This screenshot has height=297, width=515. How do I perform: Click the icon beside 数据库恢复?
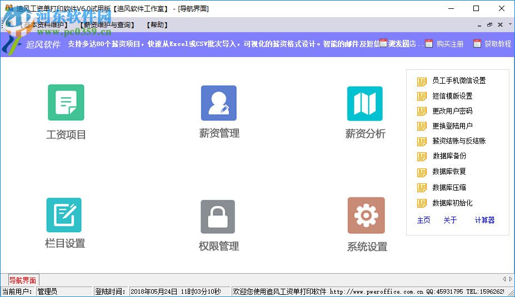click(422, 172)
